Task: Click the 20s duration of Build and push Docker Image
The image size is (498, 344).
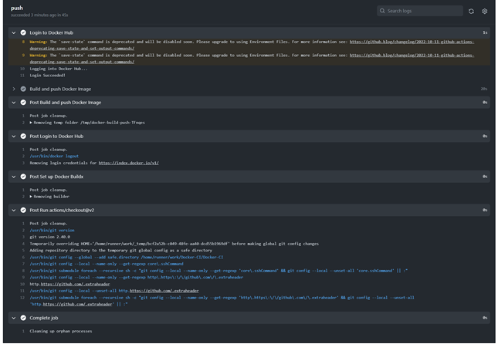Action: click(x=483, y=89)
